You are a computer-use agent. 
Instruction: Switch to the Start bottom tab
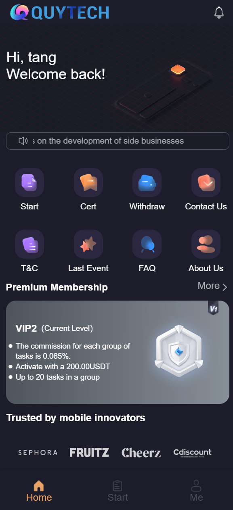118,491
